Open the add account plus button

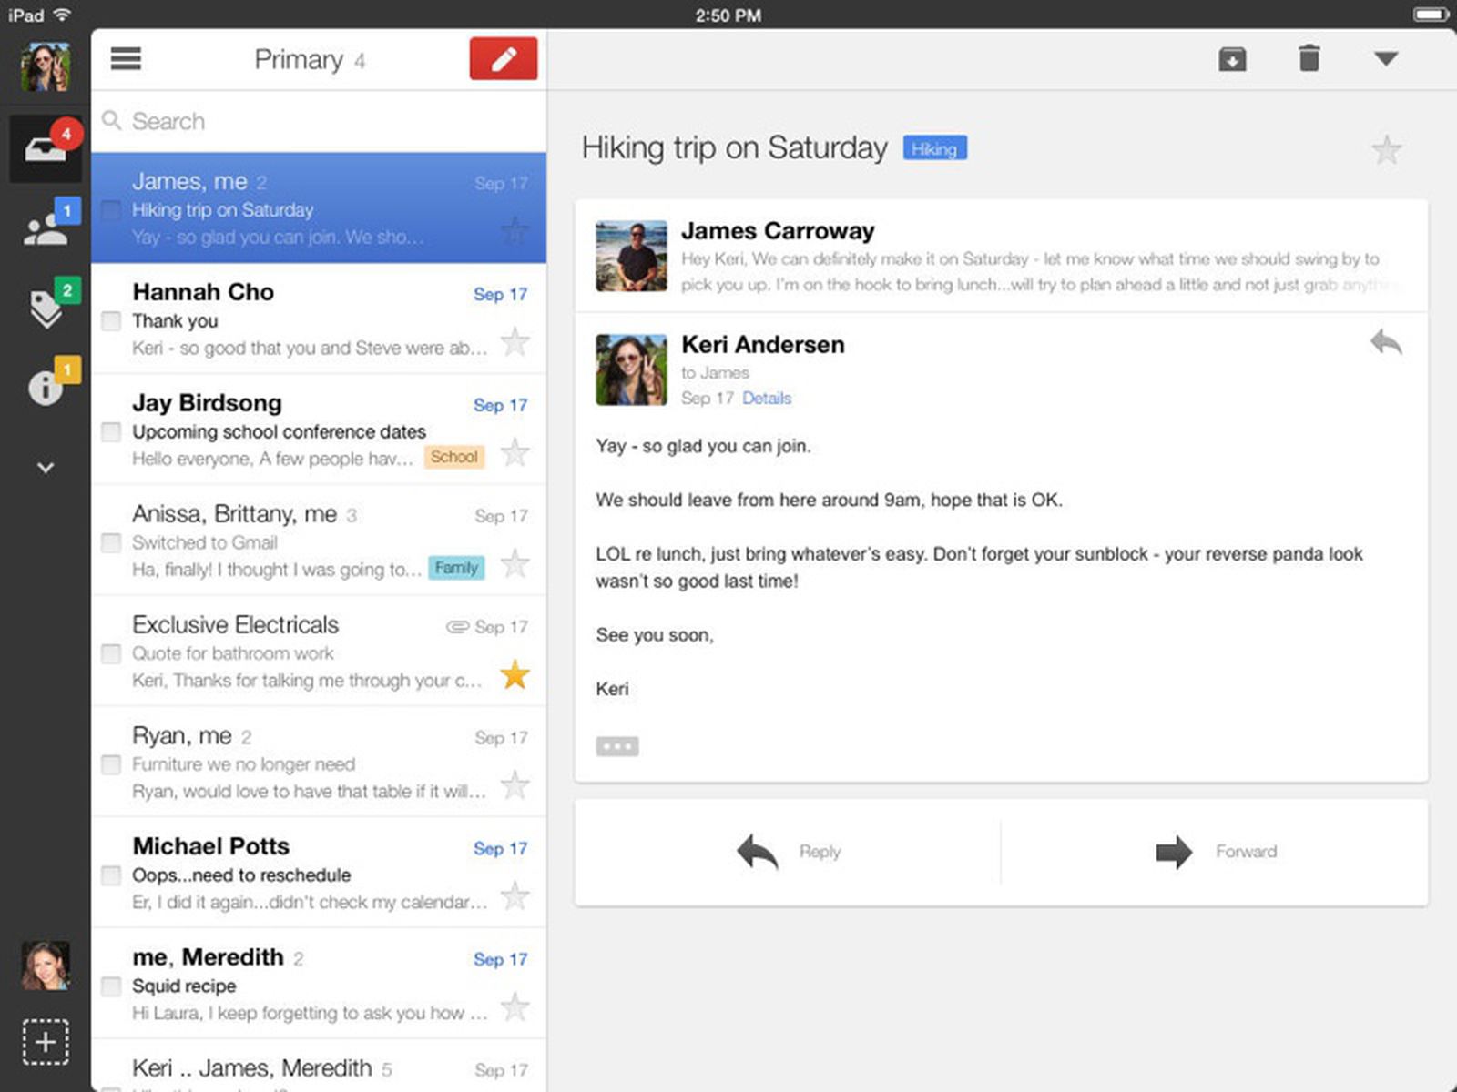click(x=46, y=1043)
